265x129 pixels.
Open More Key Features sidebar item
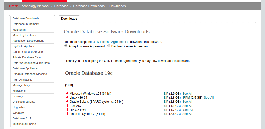32,35
